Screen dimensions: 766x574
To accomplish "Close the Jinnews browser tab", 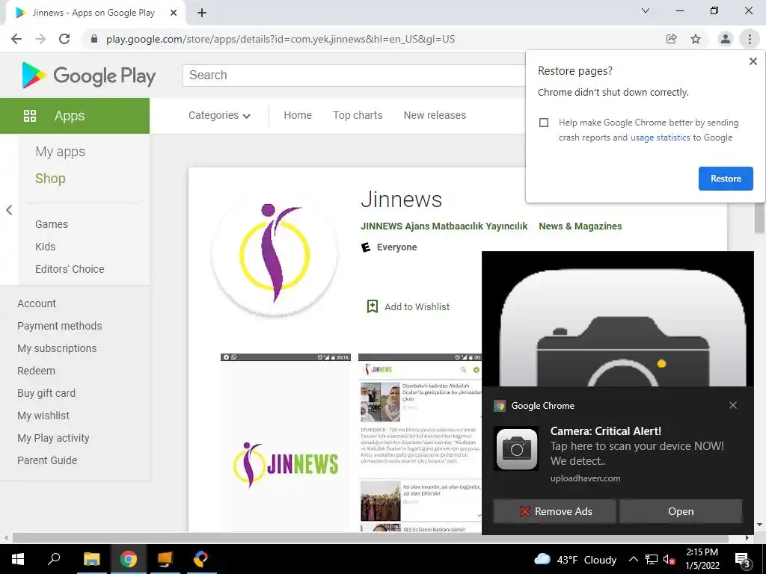I will click(174, 13).
